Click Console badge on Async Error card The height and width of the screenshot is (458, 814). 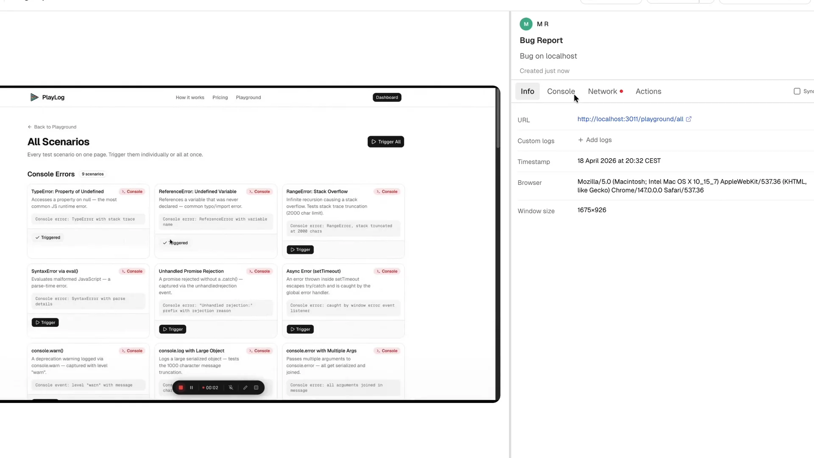[387, 271]
